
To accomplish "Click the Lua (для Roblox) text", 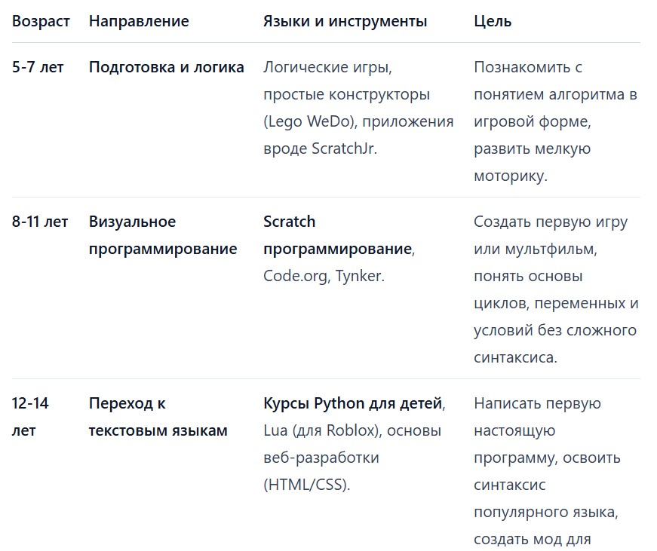I will (322, 431).
